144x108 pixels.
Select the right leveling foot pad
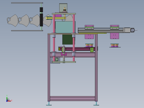pos(96,105)
